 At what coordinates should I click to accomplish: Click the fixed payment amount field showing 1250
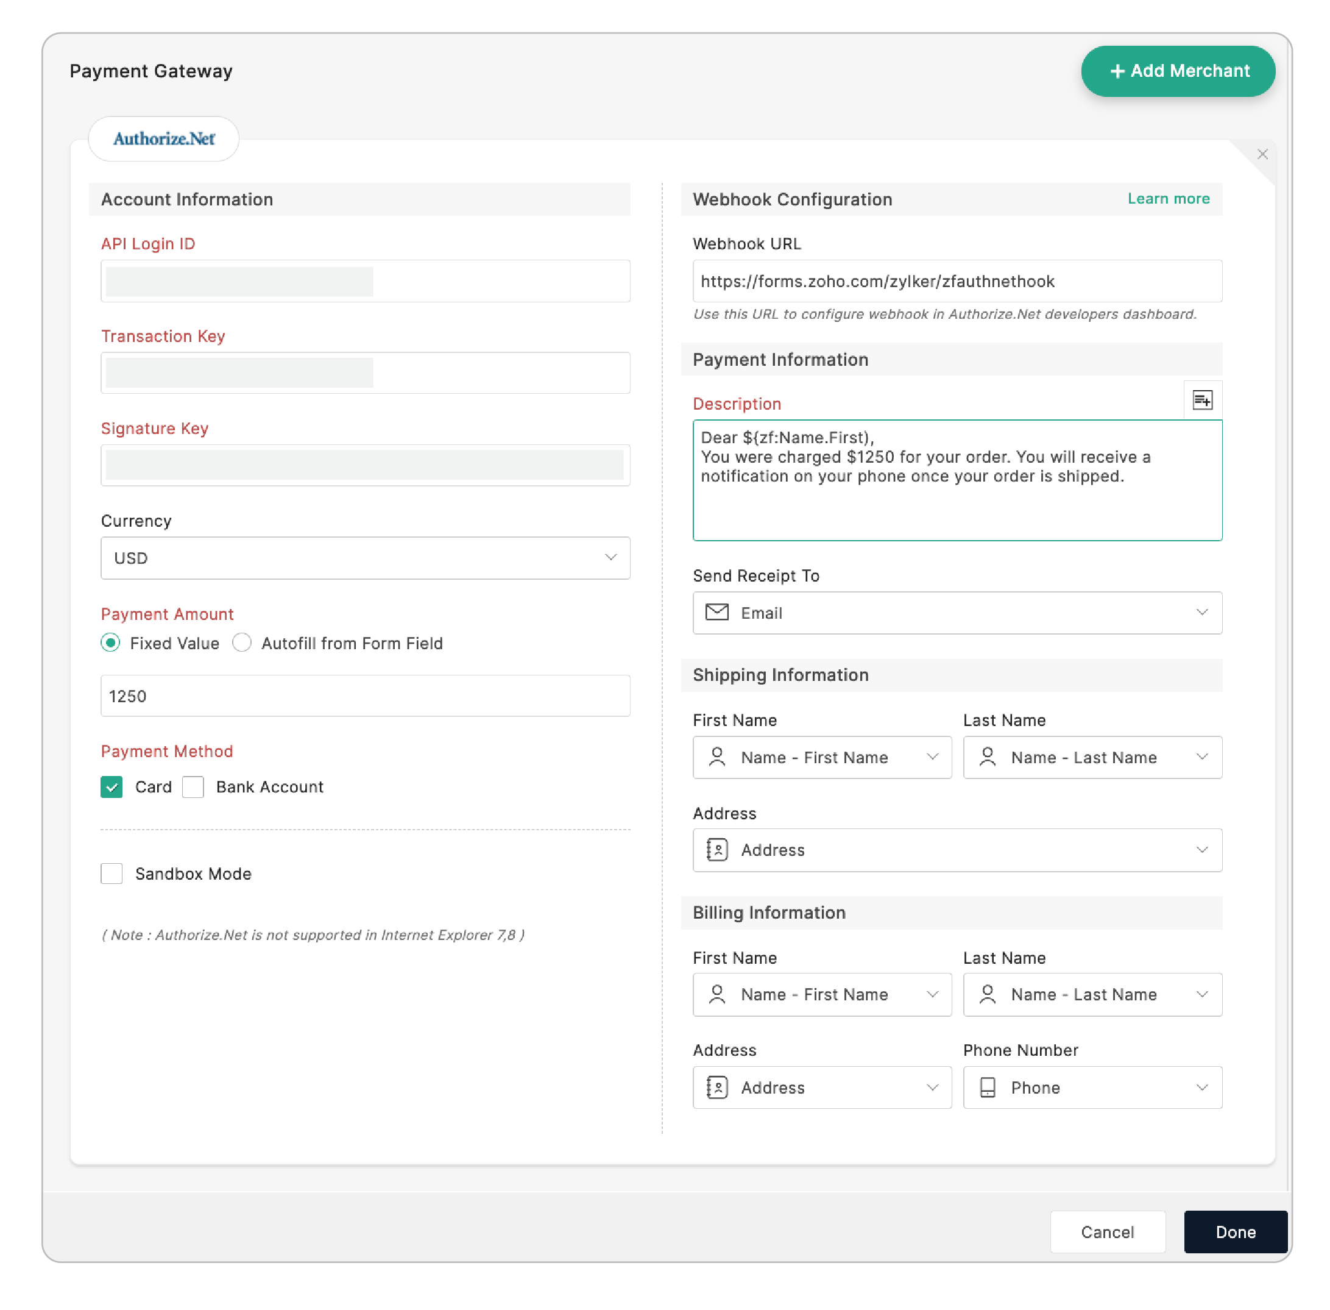[365, 696]
